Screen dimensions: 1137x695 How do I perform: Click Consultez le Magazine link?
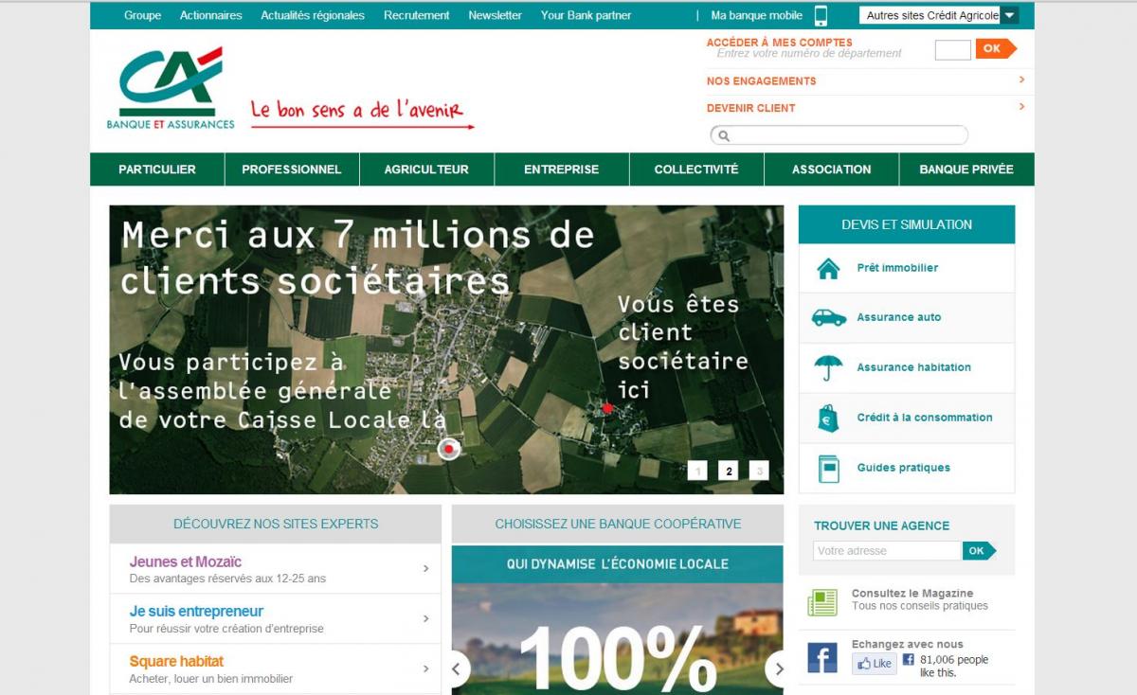point(912,594)
